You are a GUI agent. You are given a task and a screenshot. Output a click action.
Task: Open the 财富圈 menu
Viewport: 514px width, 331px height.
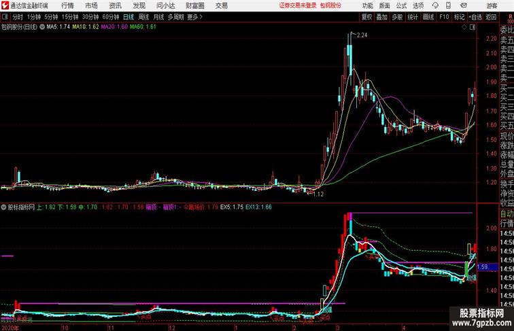coord(194,5)
